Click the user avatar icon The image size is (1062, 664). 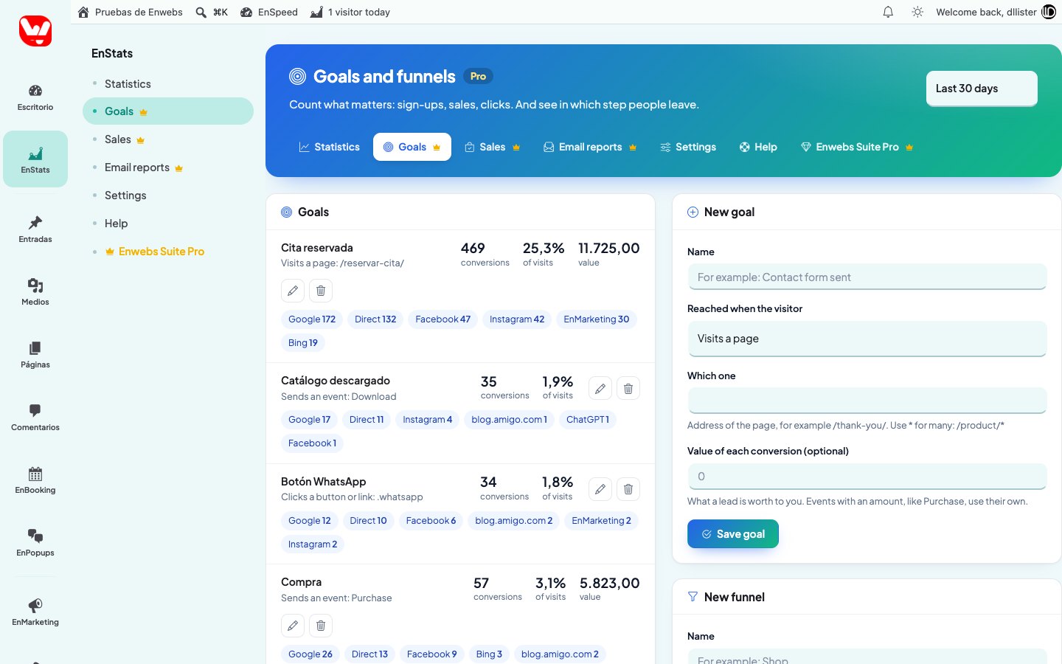[x=1049, y=12]
